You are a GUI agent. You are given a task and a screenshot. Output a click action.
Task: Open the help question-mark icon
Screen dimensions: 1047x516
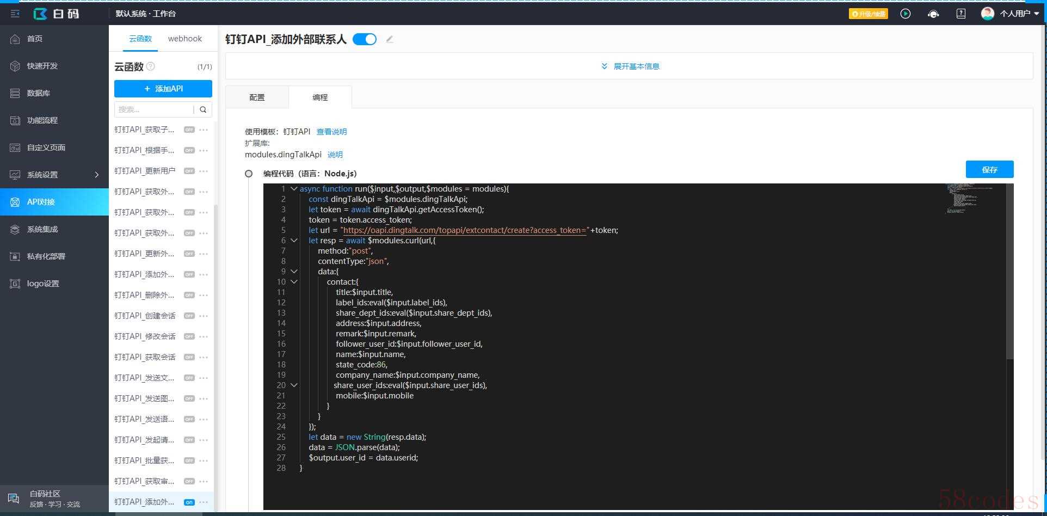[x=961, y=14]
